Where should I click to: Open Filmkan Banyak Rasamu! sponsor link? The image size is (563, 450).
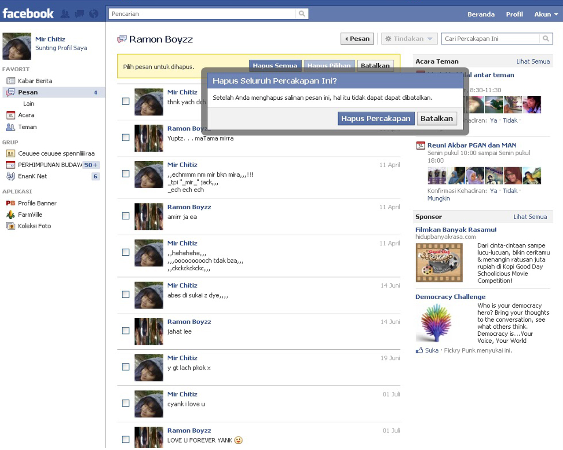click(x=456, y=230)
